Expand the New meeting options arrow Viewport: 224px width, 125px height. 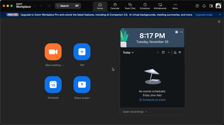tap(63, 65)
